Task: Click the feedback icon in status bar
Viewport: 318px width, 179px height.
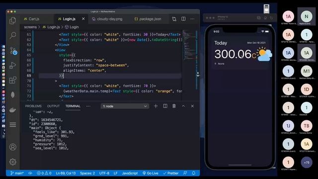Action: coord(185,173)
